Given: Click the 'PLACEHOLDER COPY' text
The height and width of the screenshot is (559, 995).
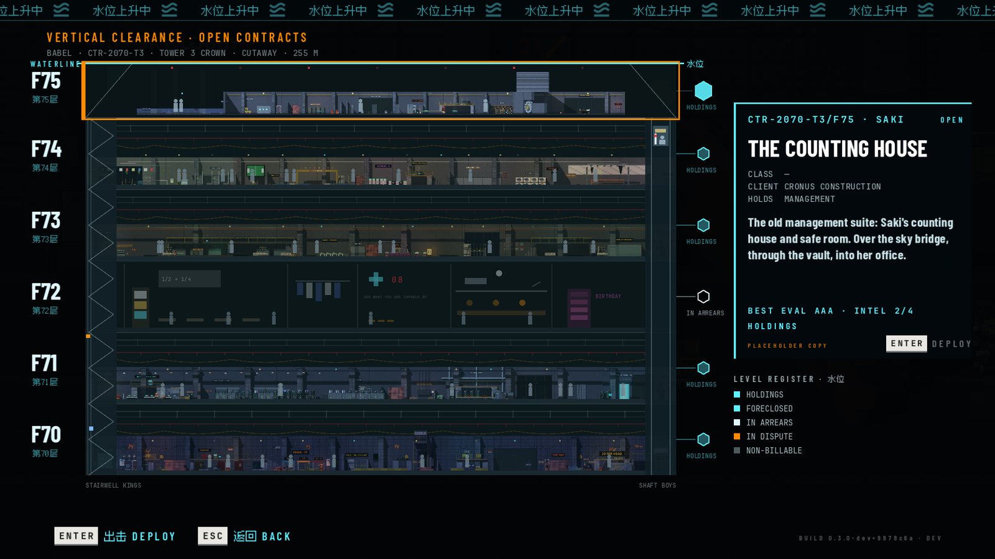Looking at the screenshot, I should [787, 346].
